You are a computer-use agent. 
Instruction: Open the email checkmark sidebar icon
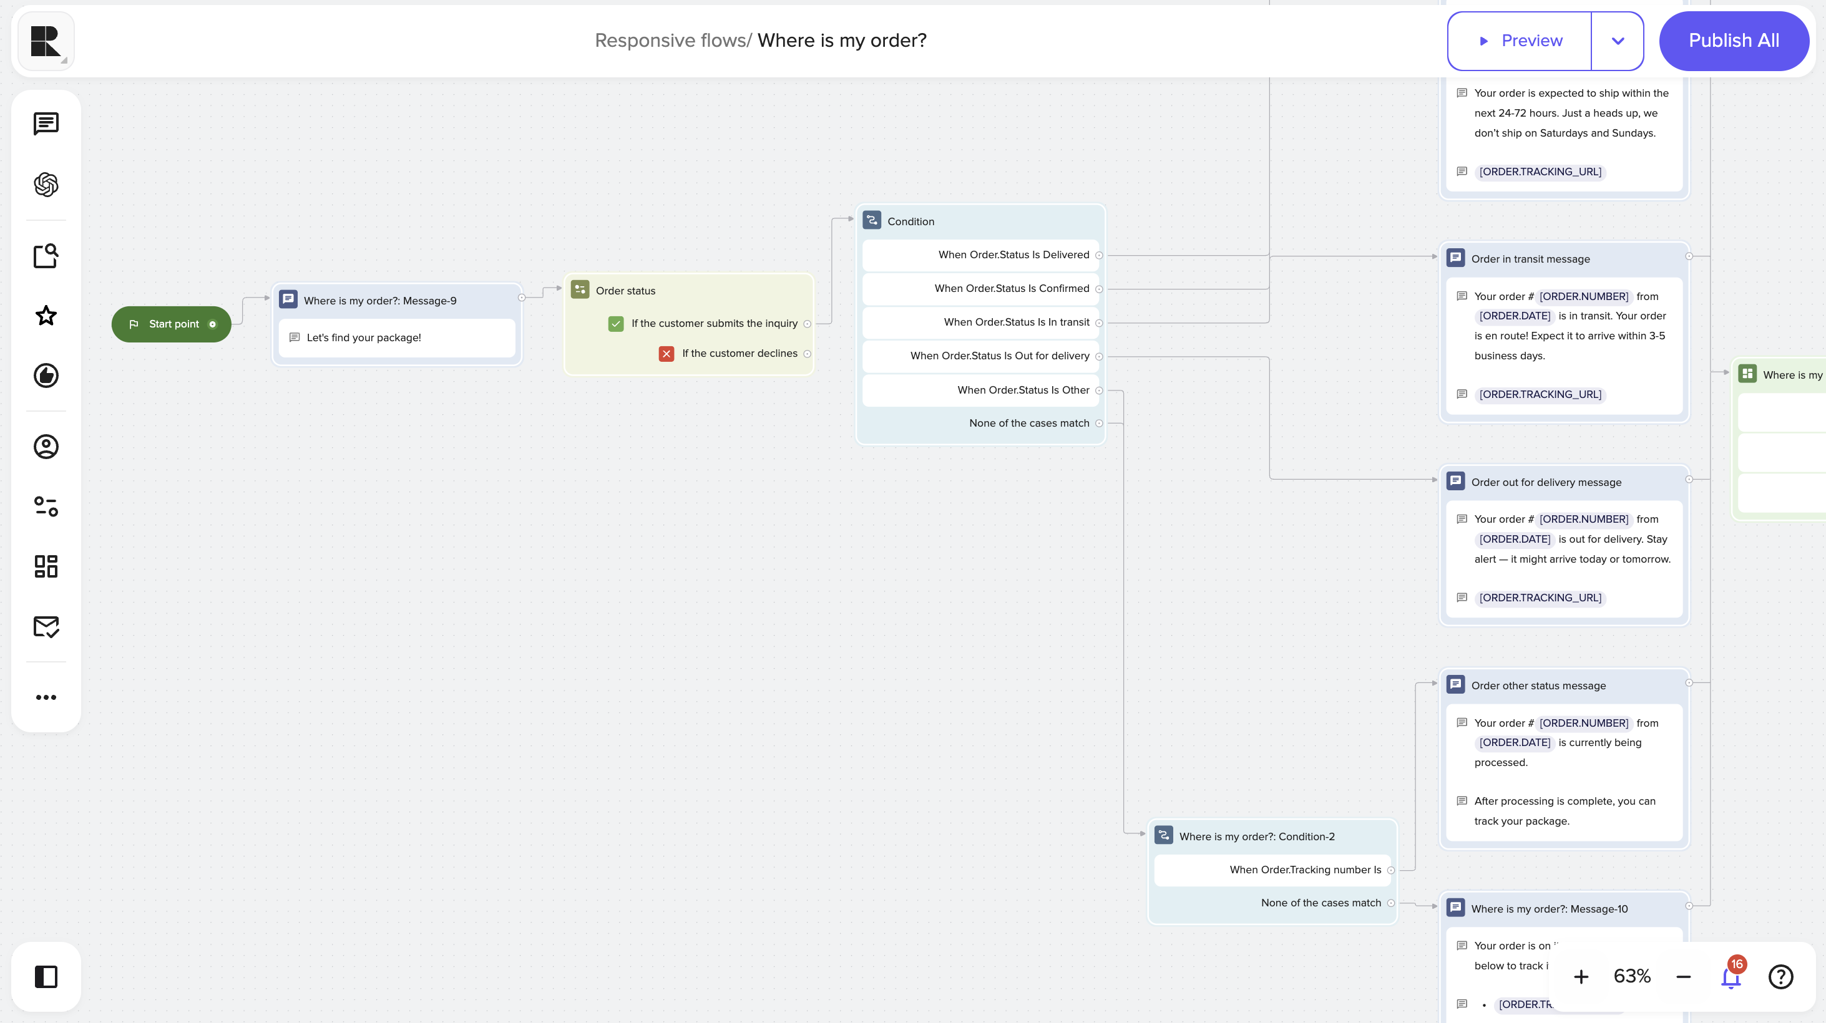46,627
